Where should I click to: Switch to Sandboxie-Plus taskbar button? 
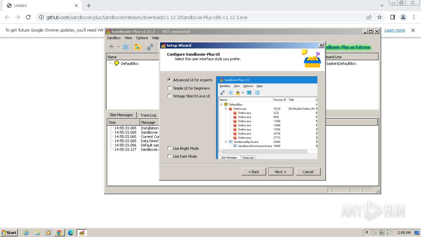point(82,233)
